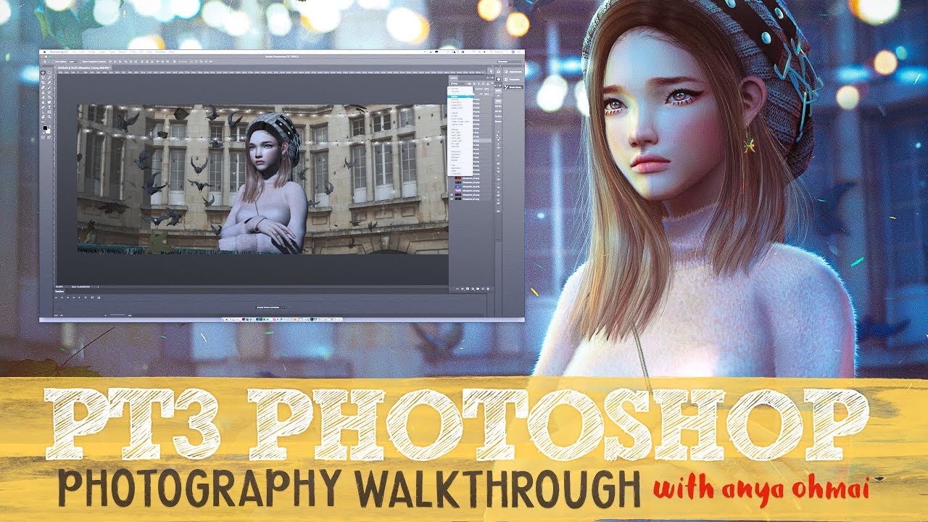Image resolution: width=928 pixels, height=522 pixels.
Task: Select the Zoom magnifier tool
Action: [x=49, y=117]
